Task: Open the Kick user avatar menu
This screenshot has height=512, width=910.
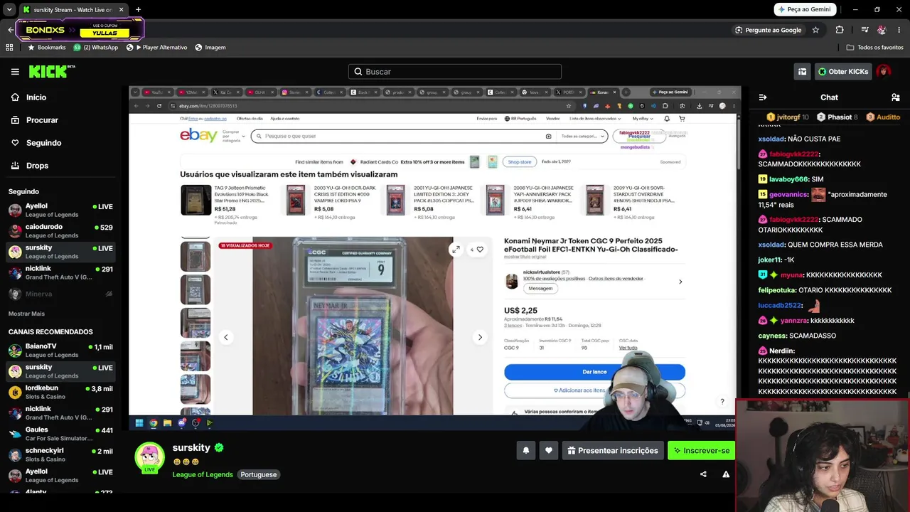Action: pyautogui.click(x=884, y=71)
